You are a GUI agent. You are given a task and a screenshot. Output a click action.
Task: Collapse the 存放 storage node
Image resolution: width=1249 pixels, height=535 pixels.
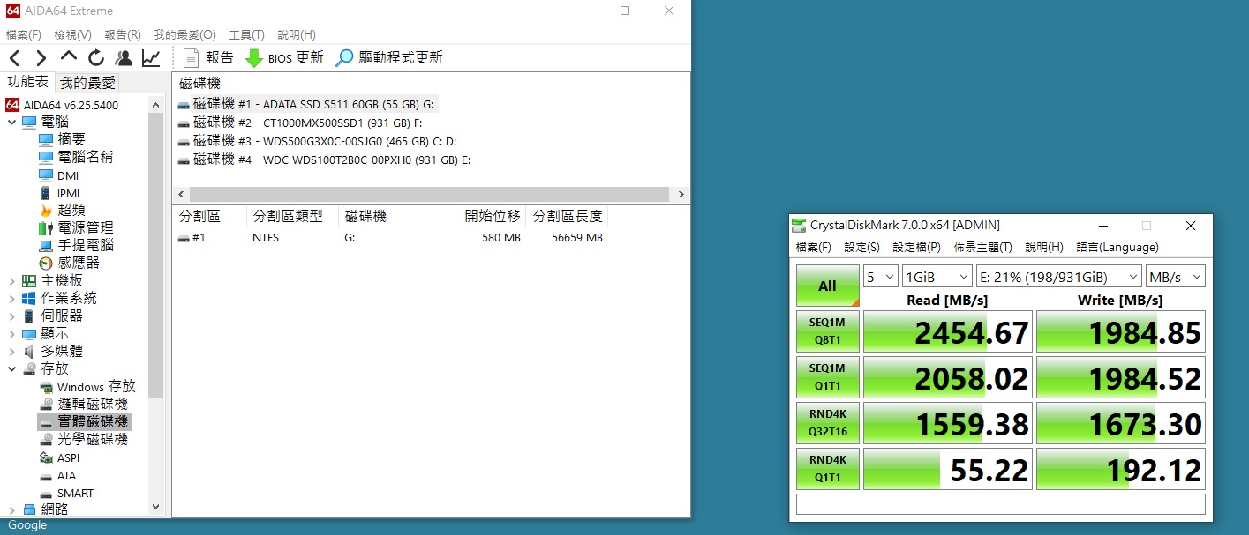11,368
